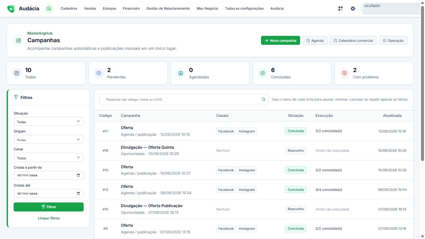Viewport: 425px width, 239px height.
Task: Click the Facebook tag in row #9
Action: tap(226, 229)
